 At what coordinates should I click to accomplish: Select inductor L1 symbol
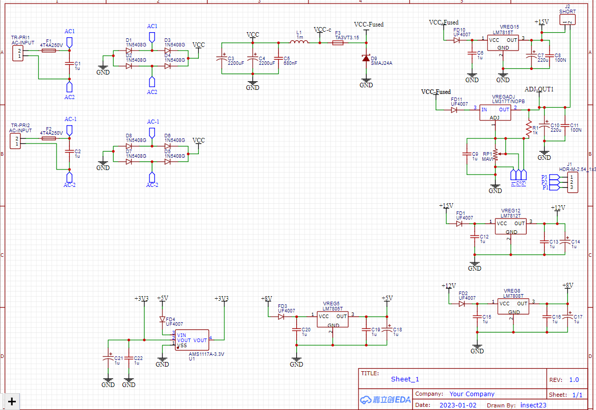coord(299,43)
